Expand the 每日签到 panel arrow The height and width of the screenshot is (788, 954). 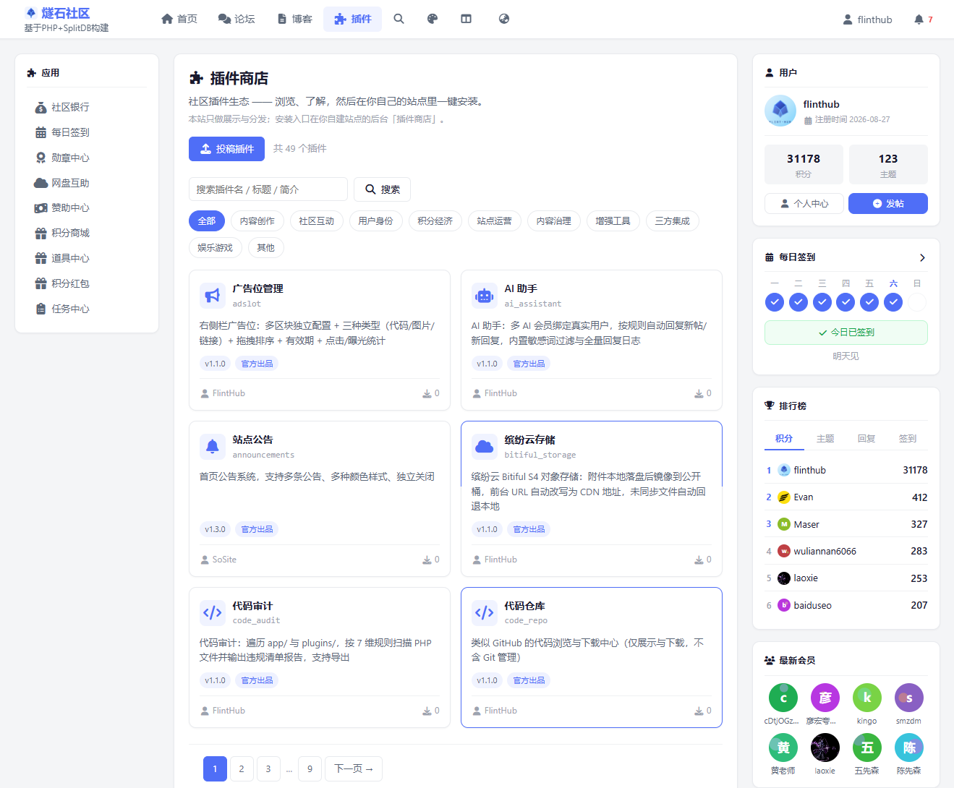922,257
